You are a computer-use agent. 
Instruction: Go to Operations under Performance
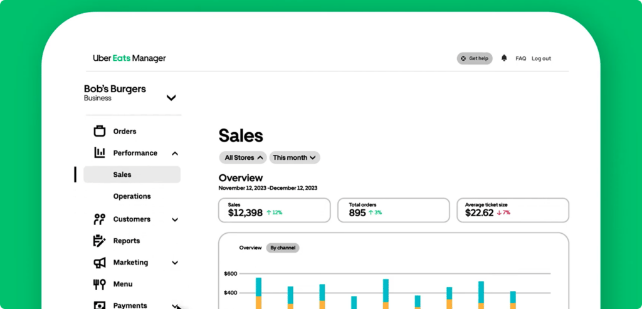coord(132,196)
